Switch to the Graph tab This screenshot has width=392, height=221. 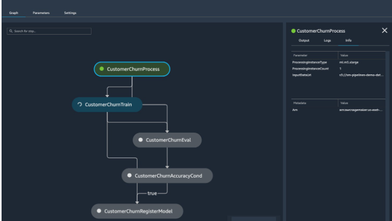13,13
